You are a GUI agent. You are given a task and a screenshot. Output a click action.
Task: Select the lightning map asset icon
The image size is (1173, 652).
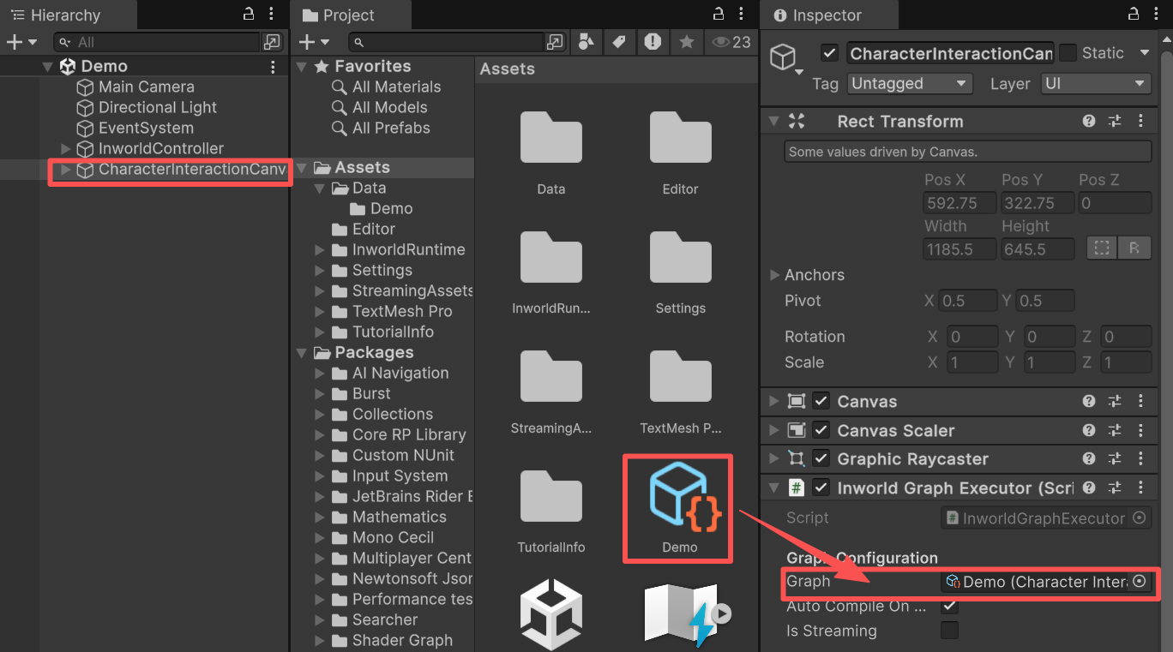[681, 615]
